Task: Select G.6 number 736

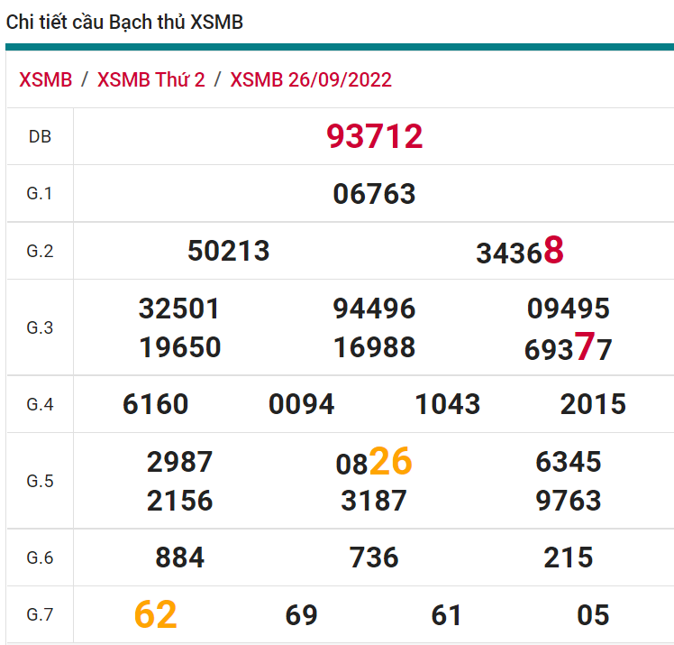Action: 374,557
